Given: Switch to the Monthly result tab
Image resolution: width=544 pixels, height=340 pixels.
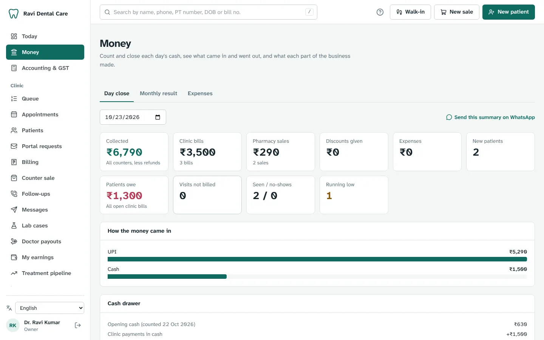Looking at the screenshot, I should click(158, 93).
